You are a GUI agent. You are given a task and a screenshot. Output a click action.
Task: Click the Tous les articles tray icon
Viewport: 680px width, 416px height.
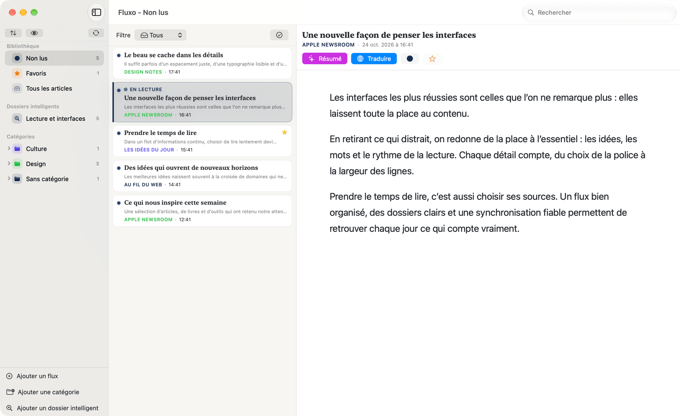click(17, 88)
